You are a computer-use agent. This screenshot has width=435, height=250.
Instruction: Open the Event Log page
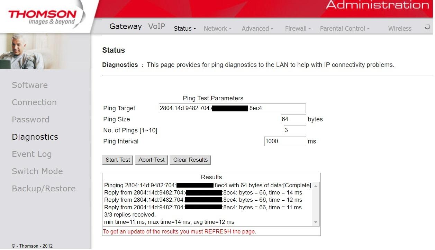click(x=32, y=154)
